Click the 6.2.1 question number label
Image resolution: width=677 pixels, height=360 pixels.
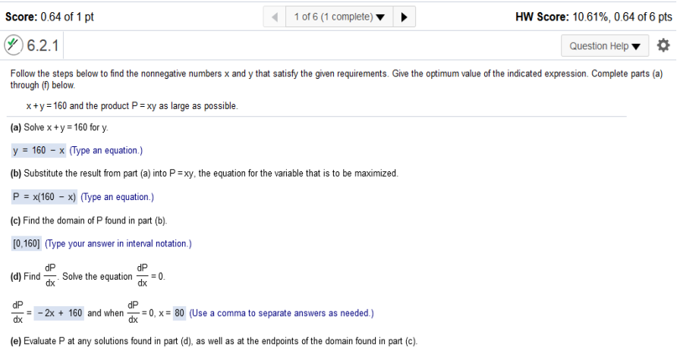[43, 45]
